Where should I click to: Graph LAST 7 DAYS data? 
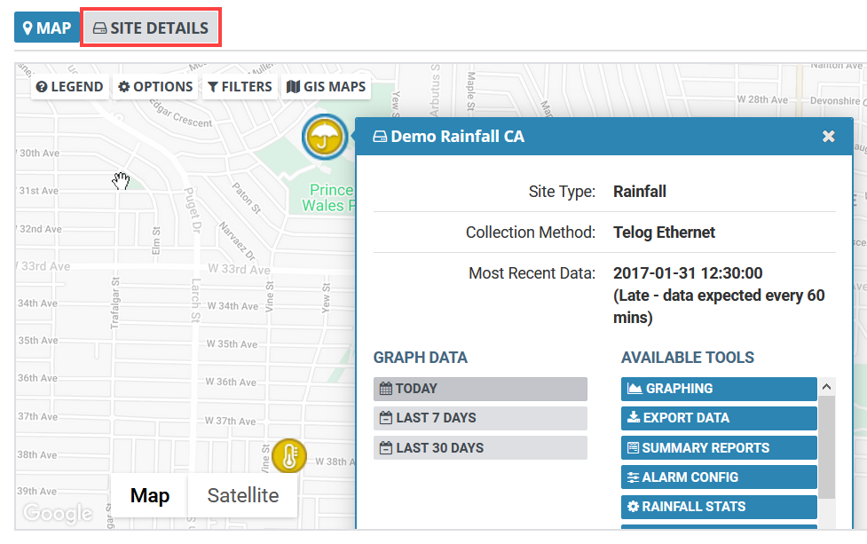[480, 418]
